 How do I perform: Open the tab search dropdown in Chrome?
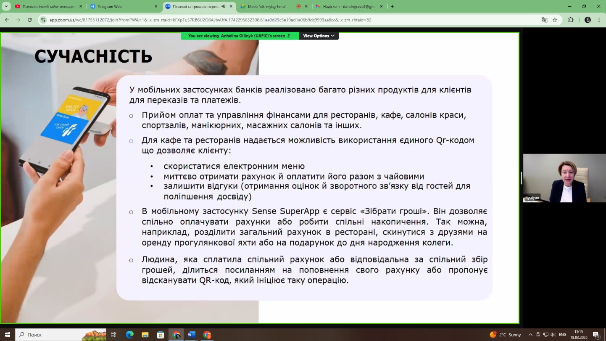[6, 6]
